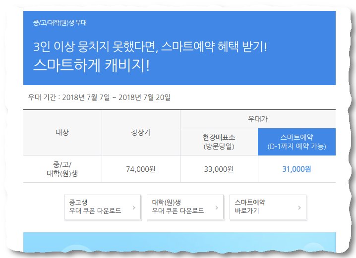Click the 중/고/대학(원)생 row label
Viewport: 356px width, 258px height.
(x=62, y=169)
